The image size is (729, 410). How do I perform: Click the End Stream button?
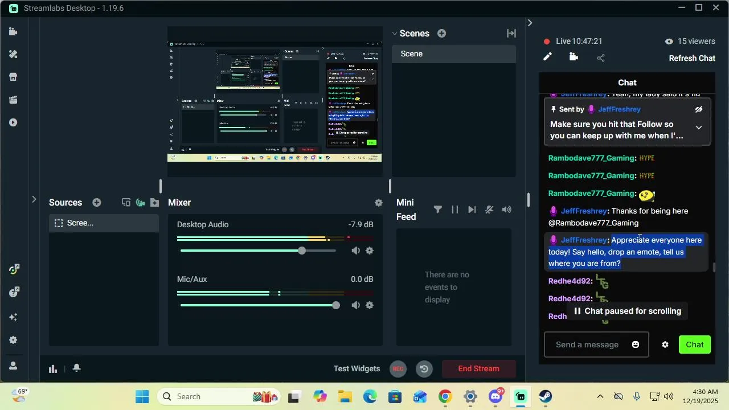coord(478,368)
